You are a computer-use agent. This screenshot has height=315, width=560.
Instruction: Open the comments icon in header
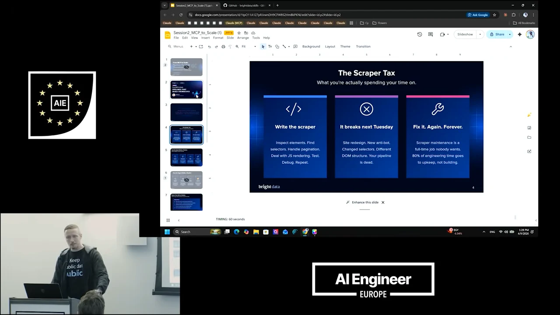(x=430, y=34)
